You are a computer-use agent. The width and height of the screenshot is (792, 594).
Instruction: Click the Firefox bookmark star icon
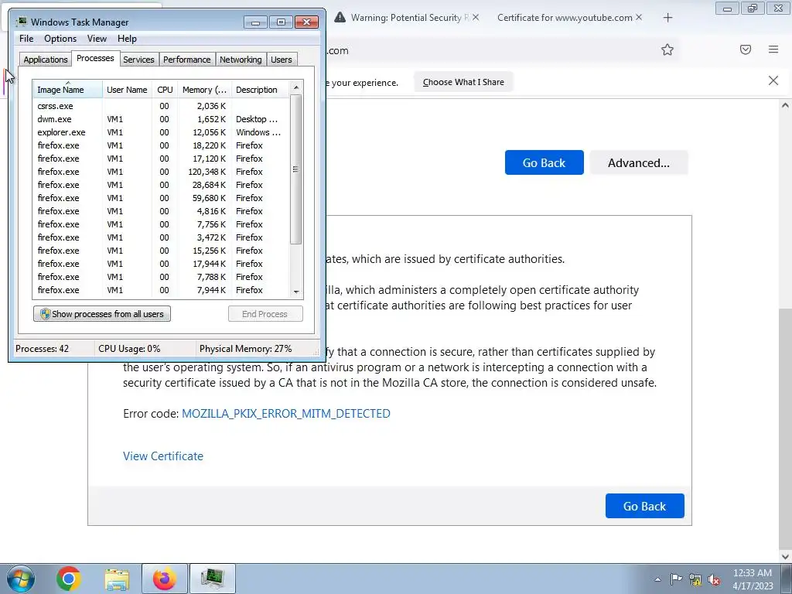(x=667, y=49)
